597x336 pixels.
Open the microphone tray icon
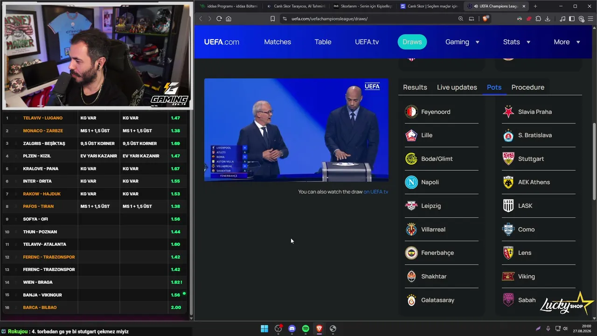coord(548,329)
